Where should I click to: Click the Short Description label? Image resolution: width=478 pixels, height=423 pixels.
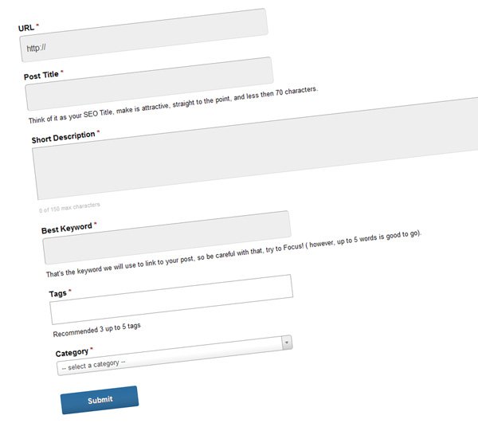coord(63,137)
